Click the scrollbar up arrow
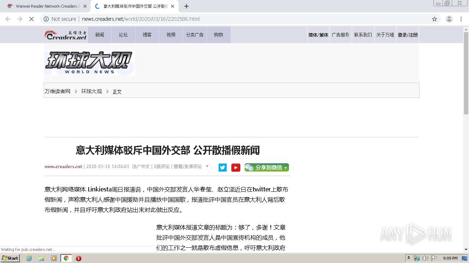Image resolution: width=469 pixels, height=263 pixels. (466, 29)
